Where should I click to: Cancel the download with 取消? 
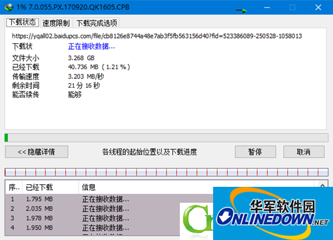[304, 152]
